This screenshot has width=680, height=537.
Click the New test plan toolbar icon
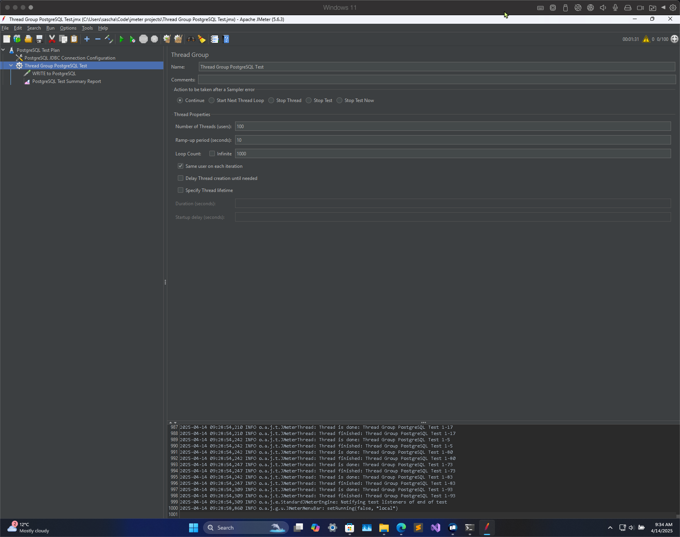pyautogui.click(x=7, y=39)
